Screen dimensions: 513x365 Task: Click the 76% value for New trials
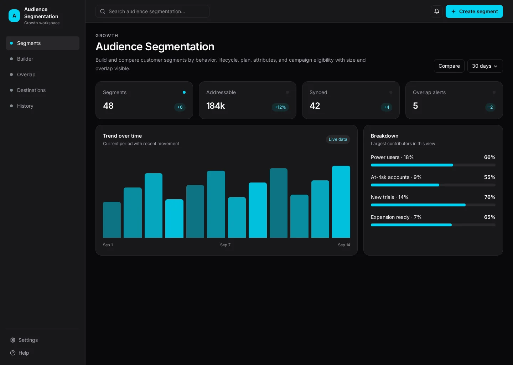pyautogui.click(x=490, y=197)
